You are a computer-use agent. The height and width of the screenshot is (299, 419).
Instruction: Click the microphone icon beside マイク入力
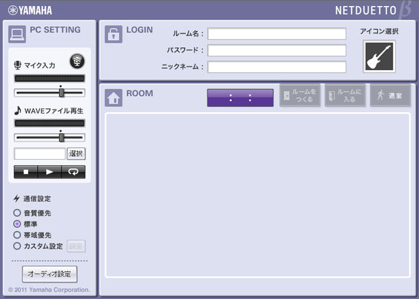tap(18, 65)
